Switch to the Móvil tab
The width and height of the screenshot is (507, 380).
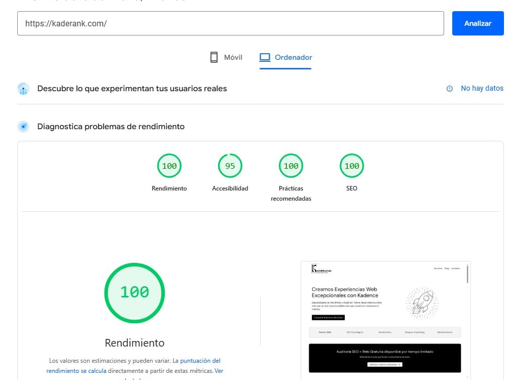click(226, 58)
